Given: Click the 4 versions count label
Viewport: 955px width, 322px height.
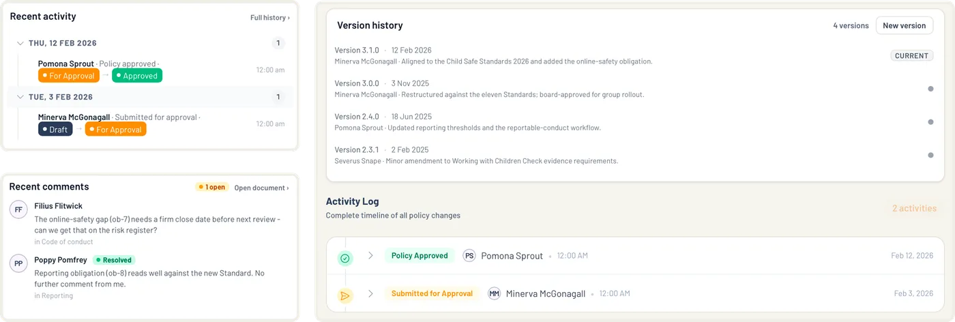Looking at the screenshot, I should [851, 25].
